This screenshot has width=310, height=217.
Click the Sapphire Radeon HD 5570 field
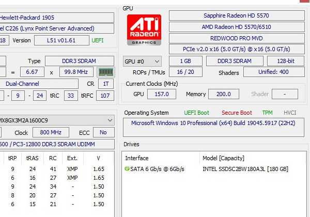[x=237, y=16]
